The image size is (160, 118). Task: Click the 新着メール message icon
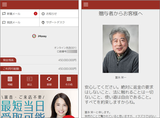pyautogui.click(x=4, y=14)
